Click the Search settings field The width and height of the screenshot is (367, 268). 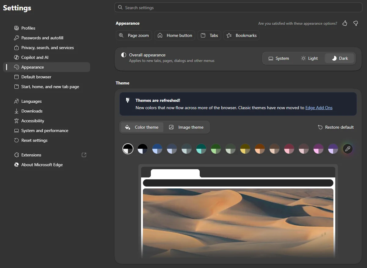point(238,7)
